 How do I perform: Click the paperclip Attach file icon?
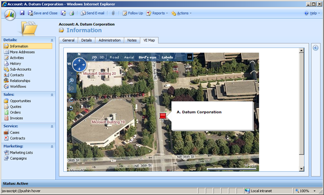point(113,13)
